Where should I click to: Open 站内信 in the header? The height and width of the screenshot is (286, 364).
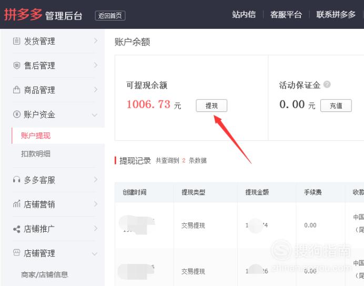coord(244,14)
